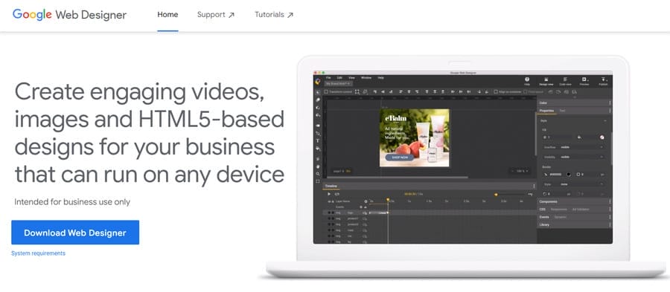Image resolution: width=670 pixels, height=292 pixels.
Task: Toggle the Transform control checkbox
Action: [x=326, y=91]
